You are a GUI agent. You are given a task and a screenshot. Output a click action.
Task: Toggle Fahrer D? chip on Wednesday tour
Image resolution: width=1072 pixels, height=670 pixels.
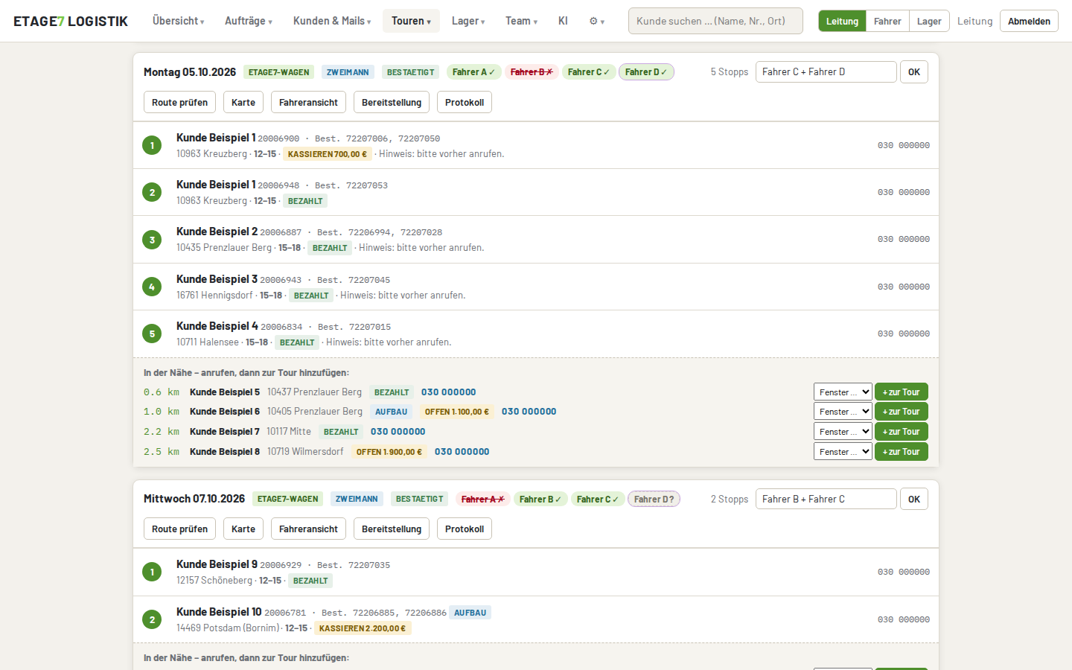coord(654,499)
